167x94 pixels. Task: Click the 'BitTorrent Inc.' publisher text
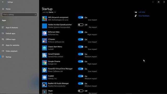53,34
